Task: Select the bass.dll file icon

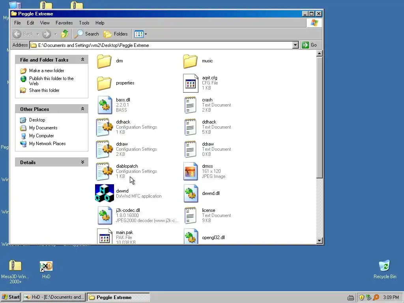Action: pyautogui.click(x=105, y=105)
